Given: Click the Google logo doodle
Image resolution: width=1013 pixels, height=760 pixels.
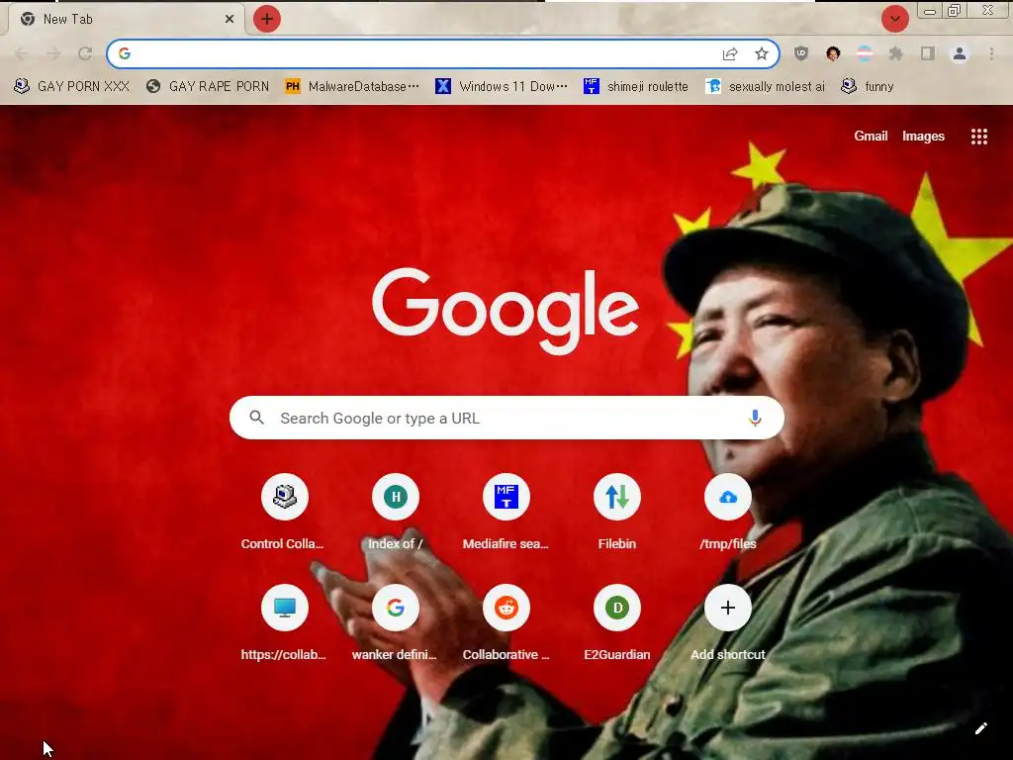Looking at the screenshot, I should (506, 310).
